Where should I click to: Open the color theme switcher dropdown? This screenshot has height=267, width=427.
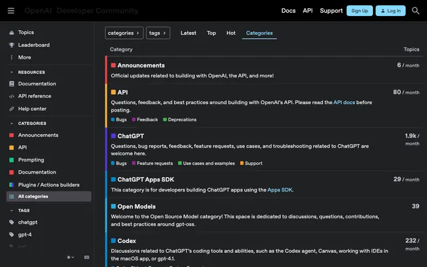[x=71, y=257]
